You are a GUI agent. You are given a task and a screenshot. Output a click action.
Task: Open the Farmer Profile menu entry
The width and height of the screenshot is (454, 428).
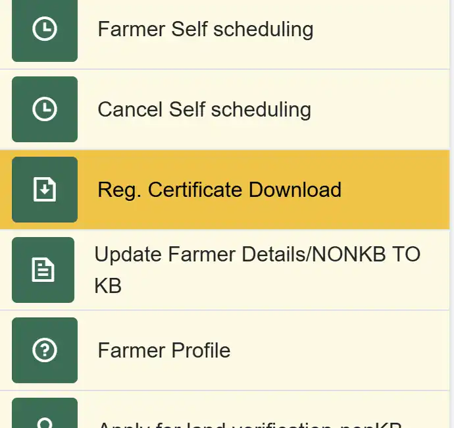point(224,350)
